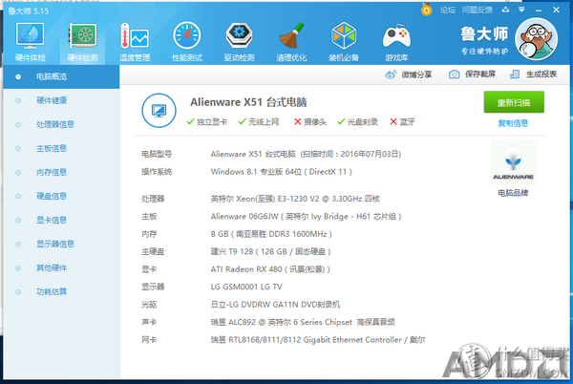Screen dimensions: 573x384
Task: Open 清理优化 cleanup broom icon
Action: click(x=291, y=42)
